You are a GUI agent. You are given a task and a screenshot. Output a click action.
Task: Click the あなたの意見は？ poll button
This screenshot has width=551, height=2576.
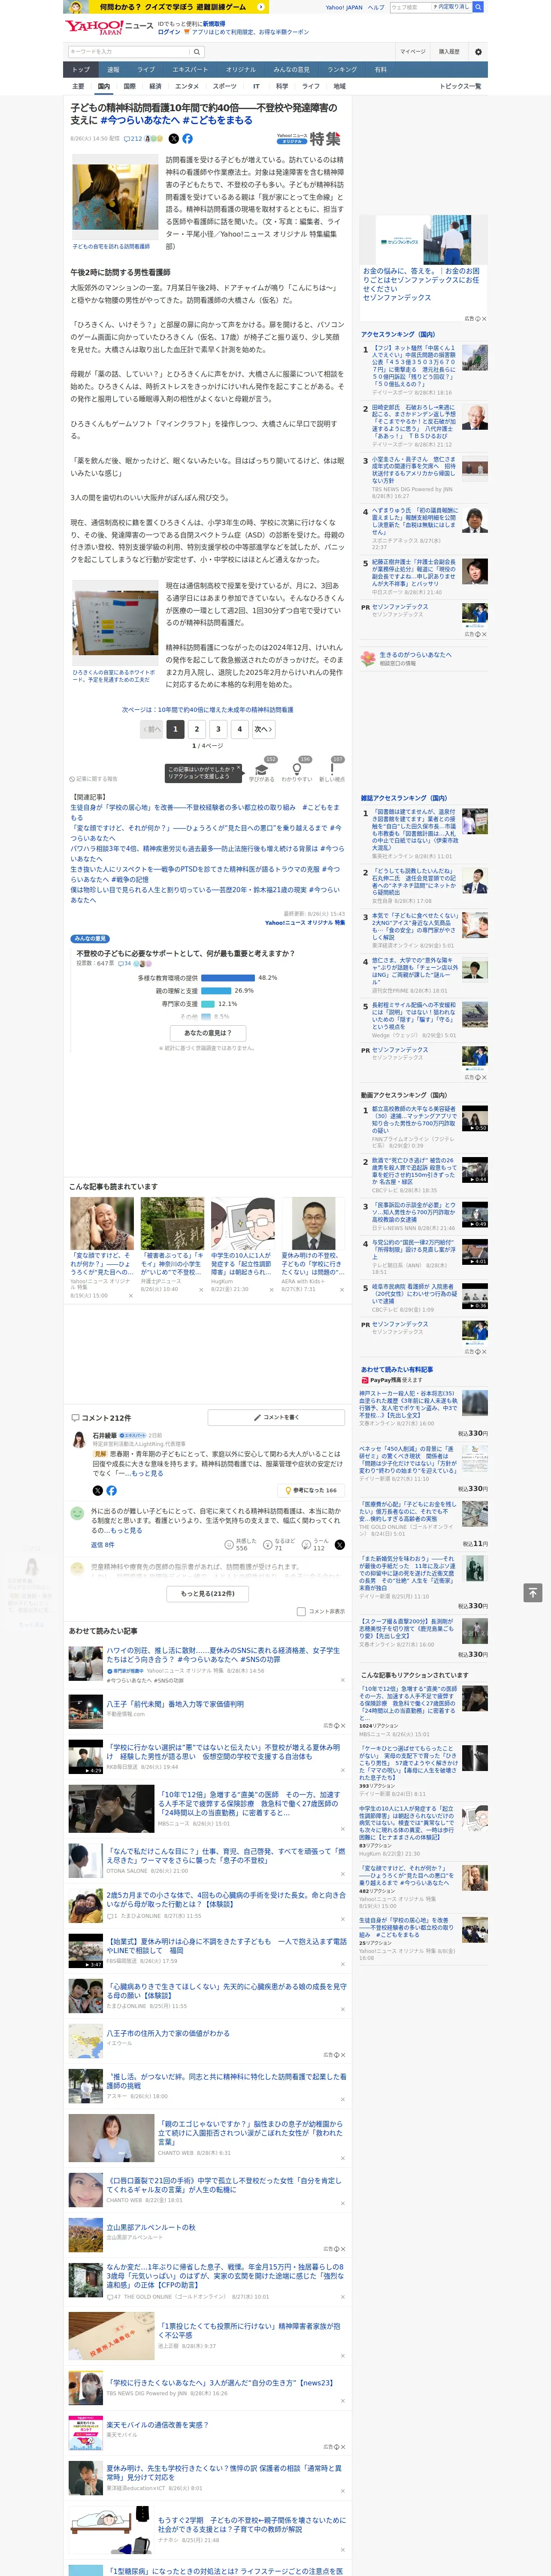[x=208, y=1032]
